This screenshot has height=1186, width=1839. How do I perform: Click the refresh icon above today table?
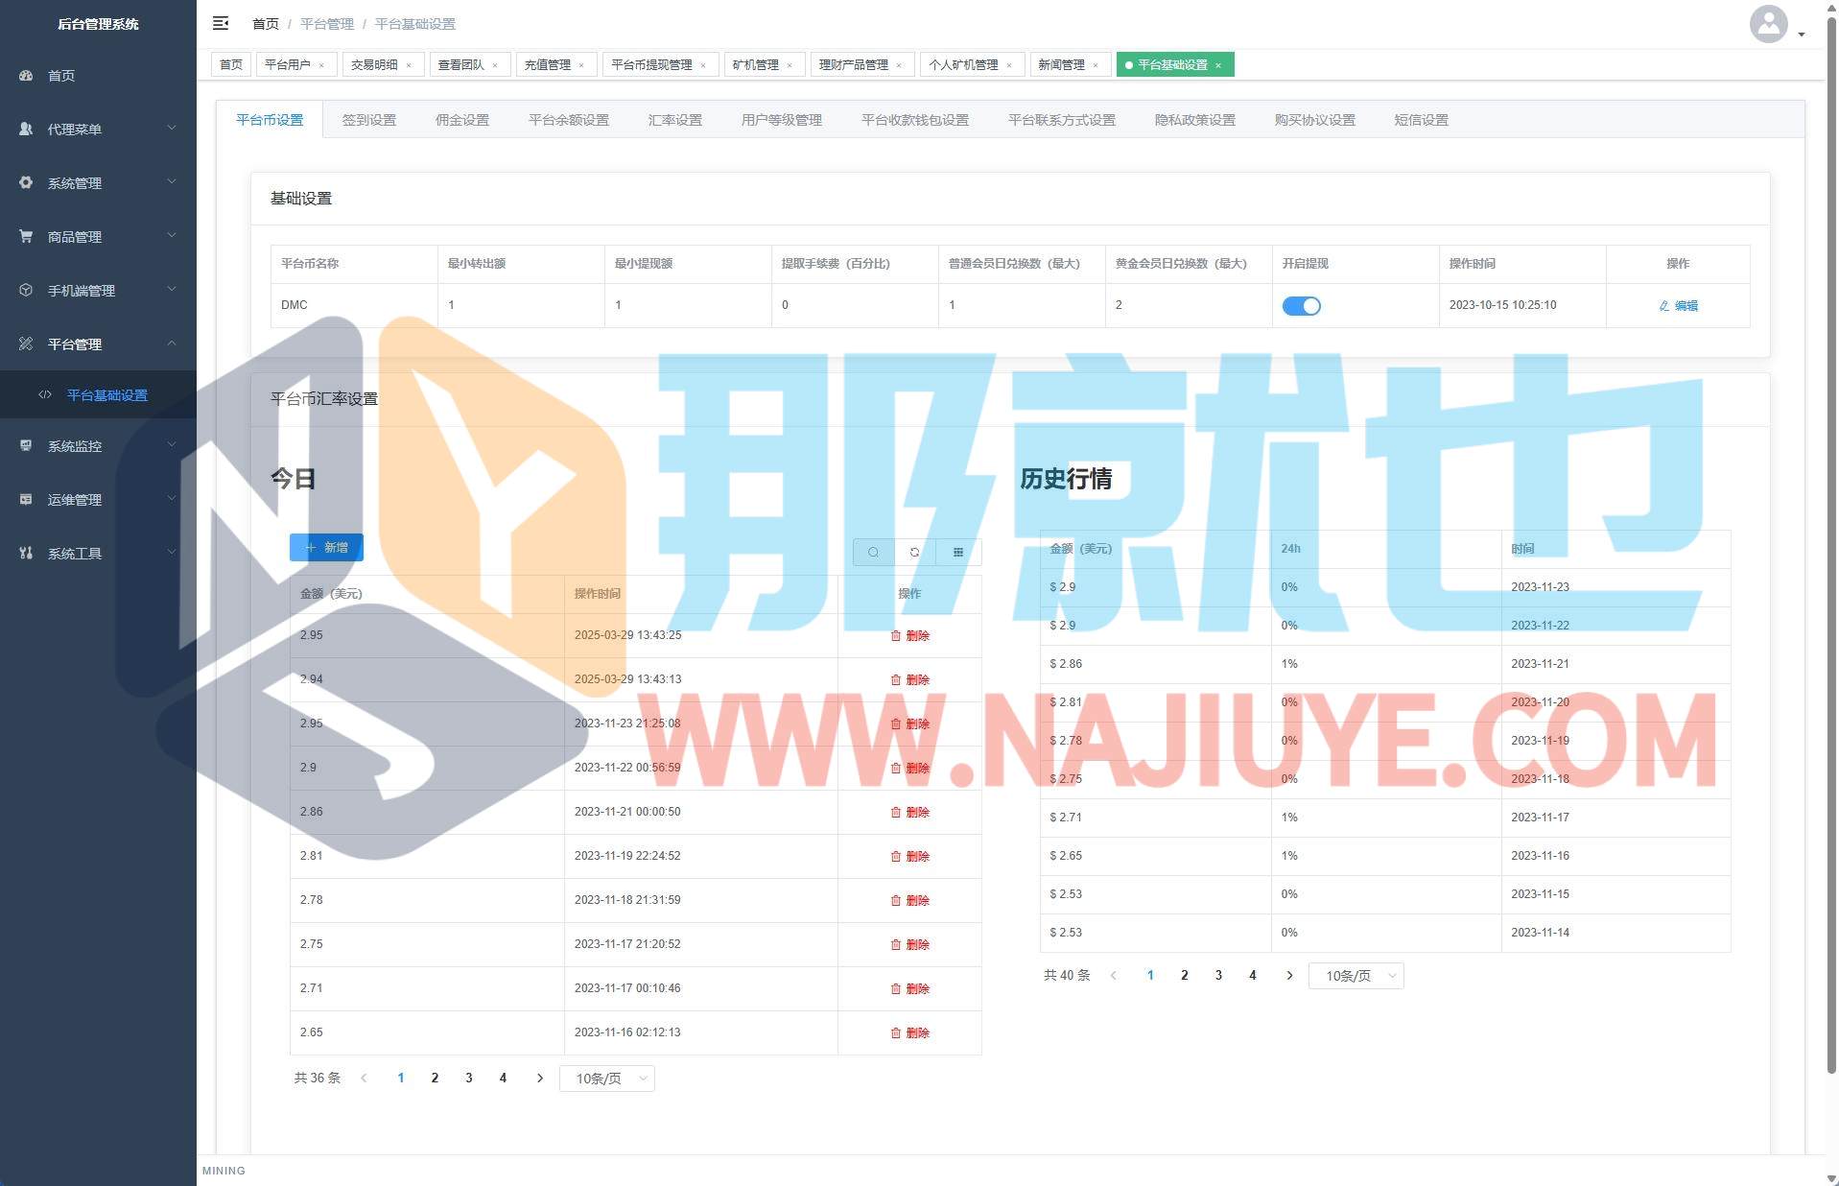coord(914,552)
